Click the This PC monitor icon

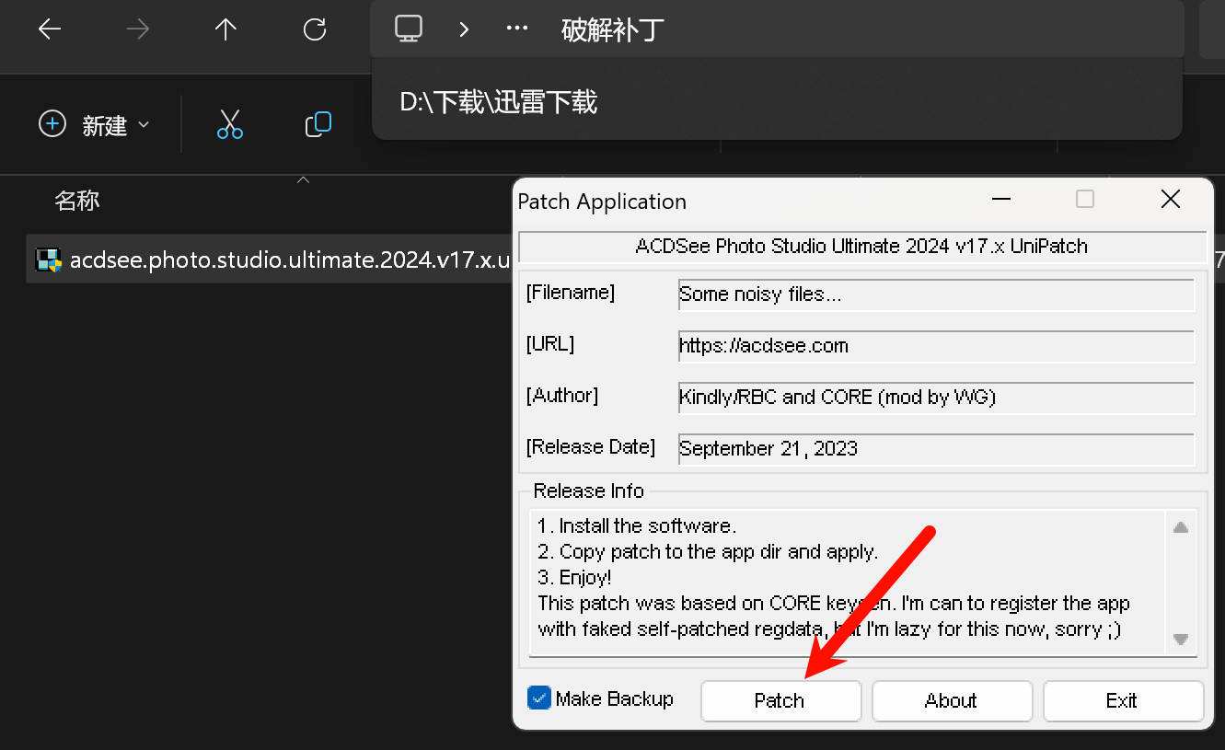tap(409, 29)
